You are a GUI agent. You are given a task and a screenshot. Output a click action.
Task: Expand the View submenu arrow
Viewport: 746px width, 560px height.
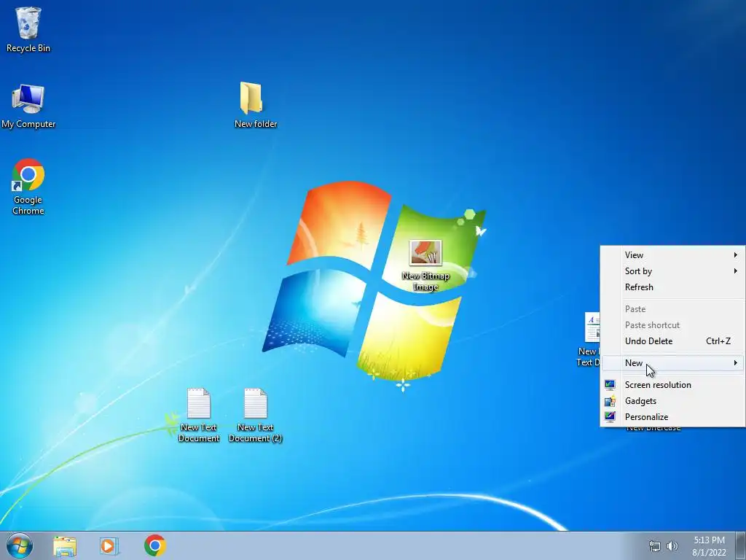click(736, 254)
